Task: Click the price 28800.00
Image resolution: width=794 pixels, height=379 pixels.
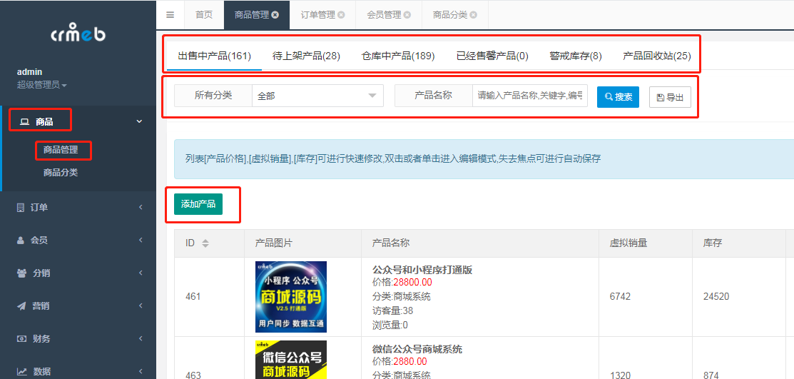Action: (x=413, y=282)
